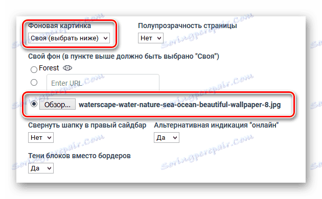Click the waterscape-water-nature-sea-ocean-beautiful-wallpaper-8.jpg file name

pos(180,105)
